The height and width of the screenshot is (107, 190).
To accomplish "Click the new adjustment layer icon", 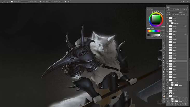I will (x=178, y=104).
